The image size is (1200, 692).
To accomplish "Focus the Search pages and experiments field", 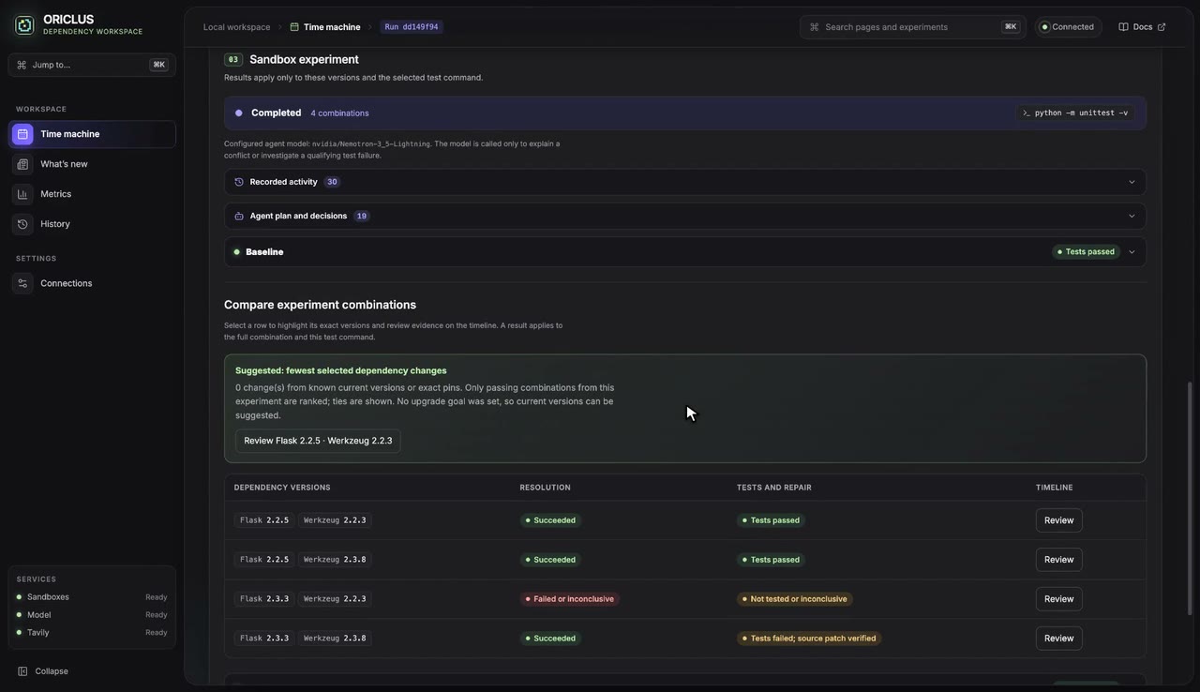I will [x=912, y=27].
